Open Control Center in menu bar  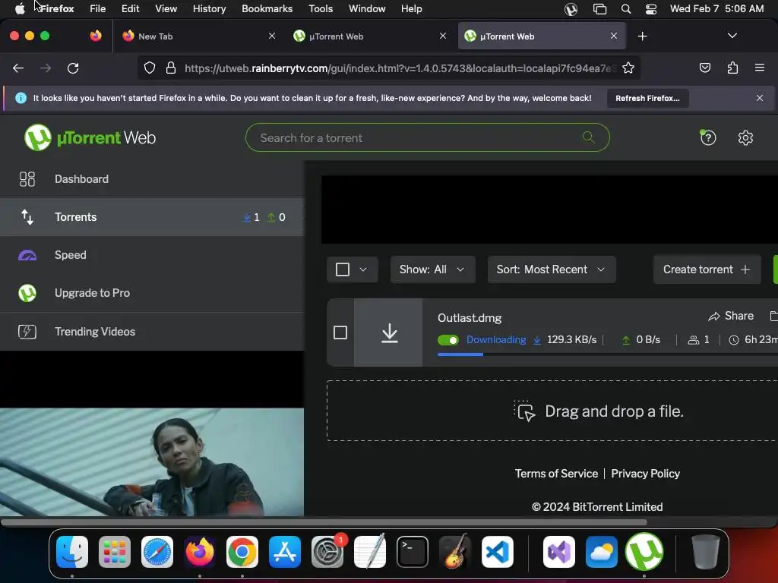tap(651, 9)
